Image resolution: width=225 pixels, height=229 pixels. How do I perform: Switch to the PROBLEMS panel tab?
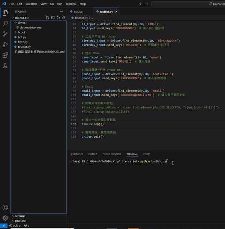[77, 154]
